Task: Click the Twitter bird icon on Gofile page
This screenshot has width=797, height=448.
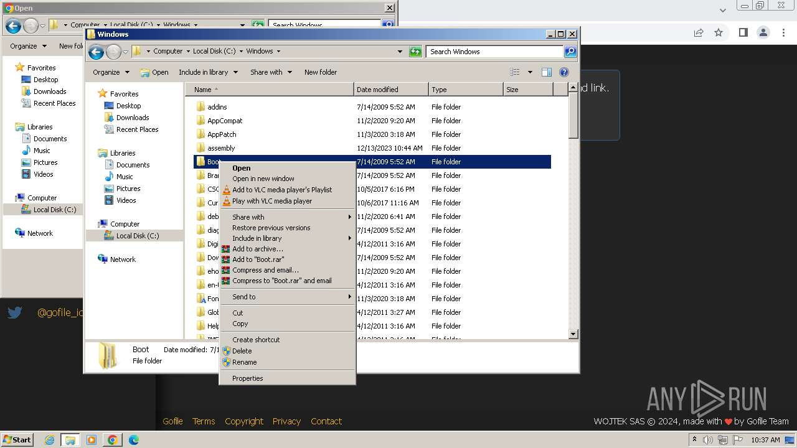Action: 15,312
